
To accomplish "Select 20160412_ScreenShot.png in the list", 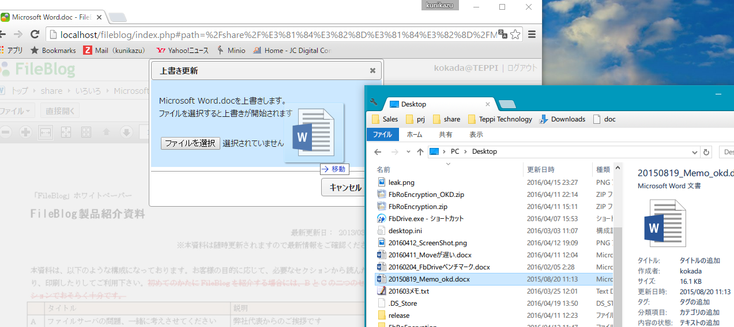I will click(428, 243).
